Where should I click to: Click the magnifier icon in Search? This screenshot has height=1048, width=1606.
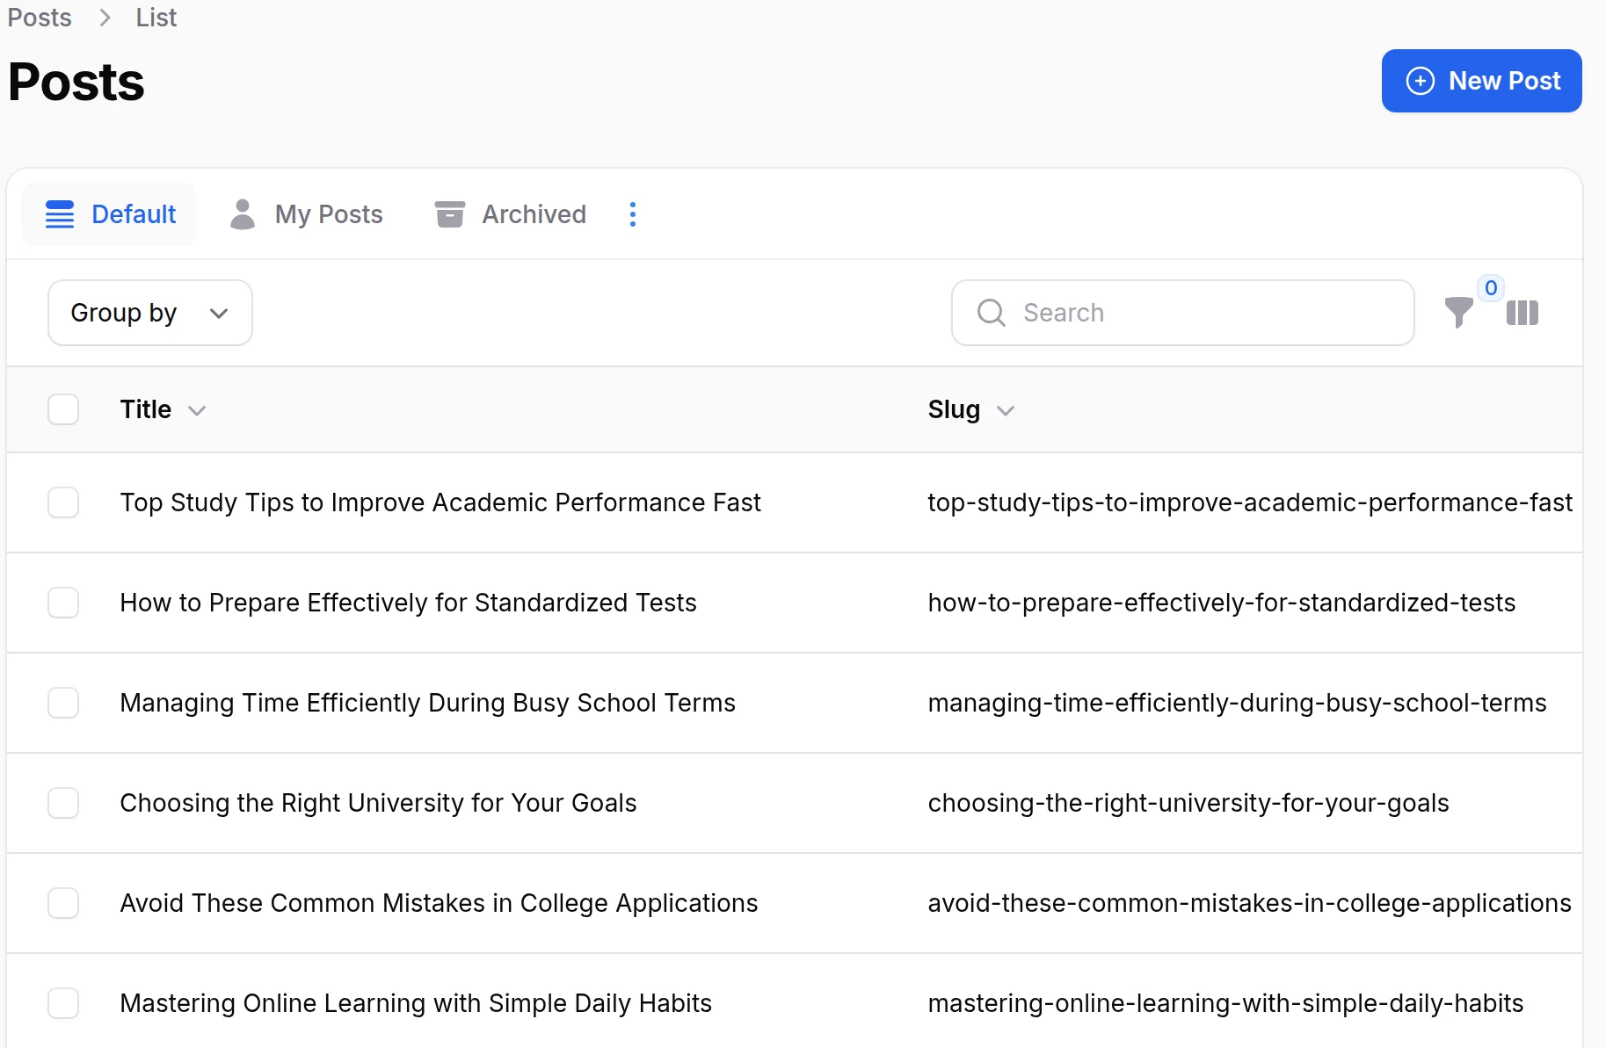[x=992, y=313]
